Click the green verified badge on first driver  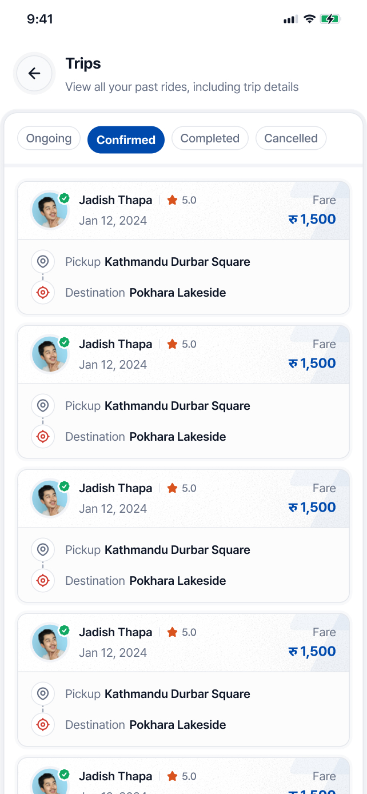coord(65,198)
